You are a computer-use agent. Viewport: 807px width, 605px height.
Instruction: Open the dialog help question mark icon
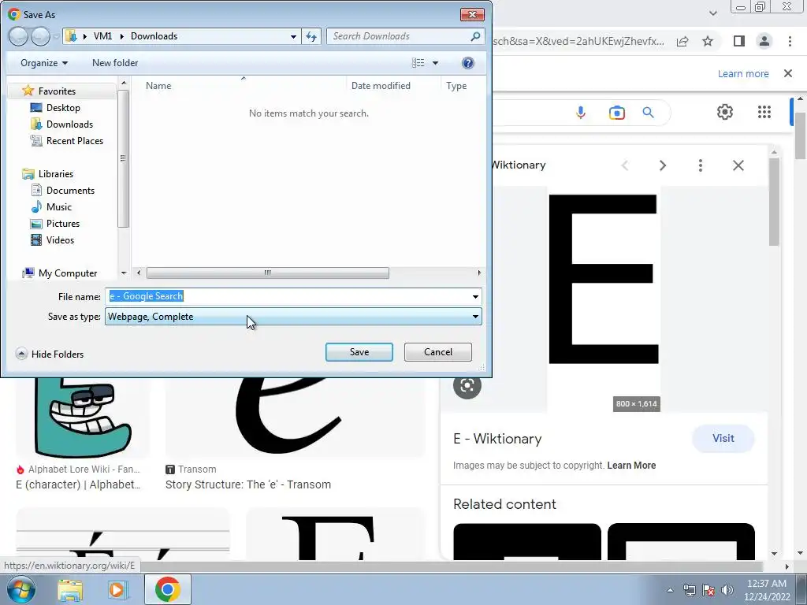click(x=468, y=63)
